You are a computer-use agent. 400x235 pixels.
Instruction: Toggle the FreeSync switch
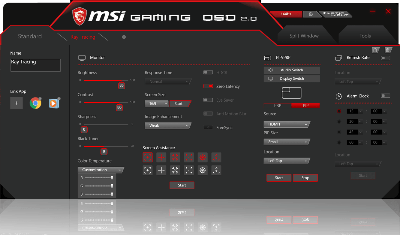[208, 127]
